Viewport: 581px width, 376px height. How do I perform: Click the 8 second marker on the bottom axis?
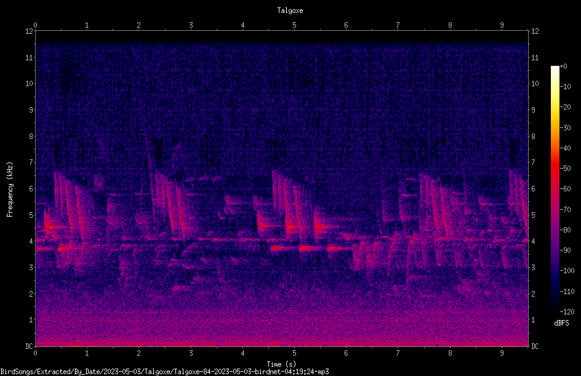point(450,353)
